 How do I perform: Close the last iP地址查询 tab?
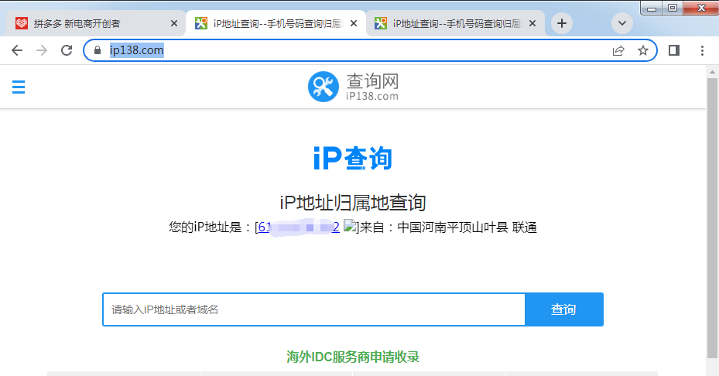(532, 23)
